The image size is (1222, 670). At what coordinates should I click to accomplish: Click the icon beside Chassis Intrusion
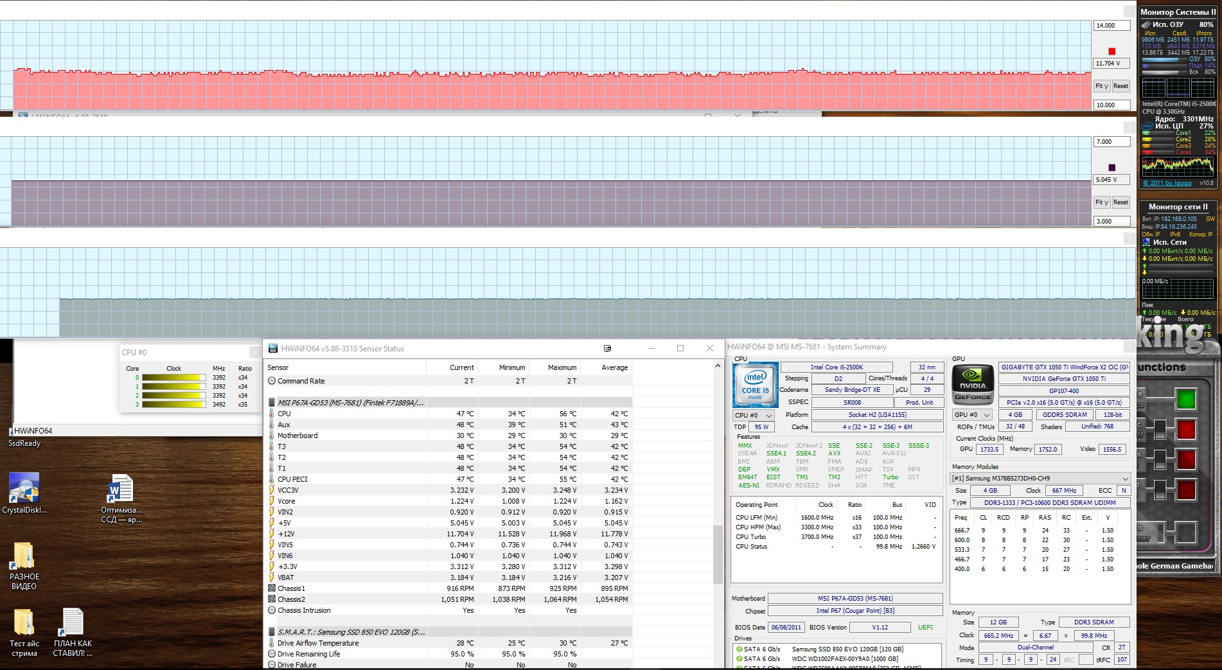point(272,610)
